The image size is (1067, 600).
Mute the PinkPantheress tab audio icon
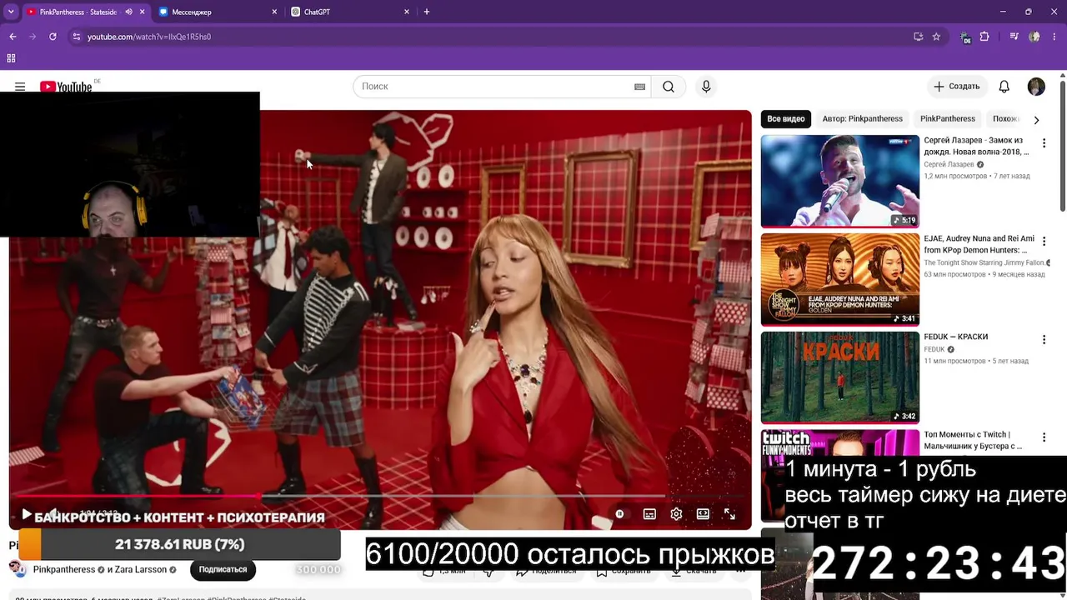(128, 12)
